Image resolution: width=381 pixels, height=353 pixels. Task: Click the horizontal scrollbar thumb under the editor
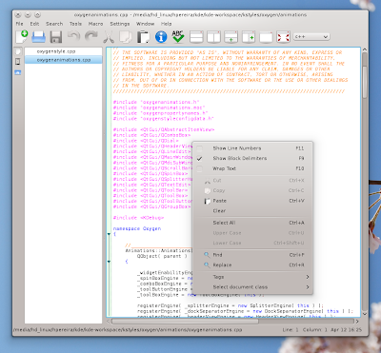(185, 322)
